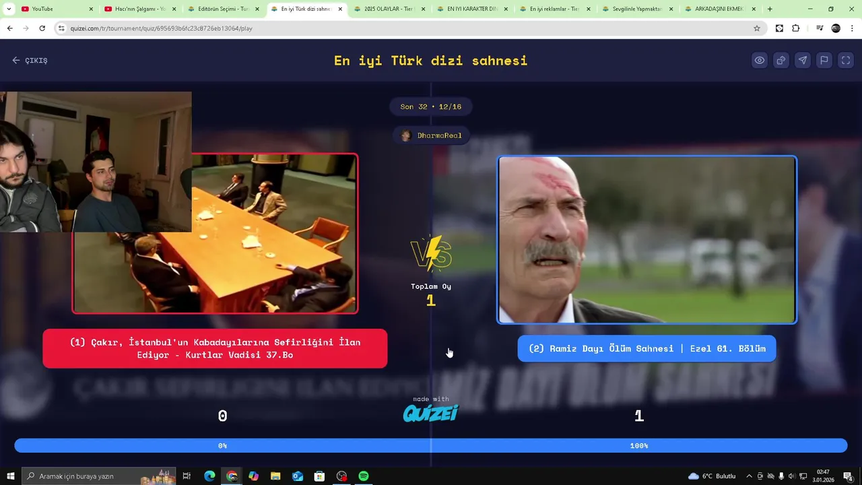Open the tab search dropdown arrow
The width and height of the screenshot is (862, 485).
[9, 9]
